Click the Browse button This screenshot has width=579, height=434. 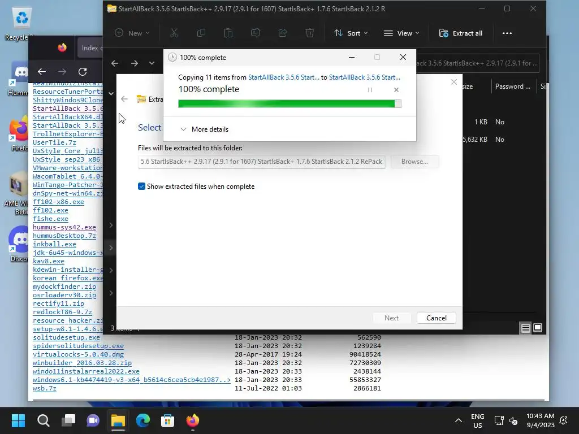pyautogui.click(x=414, y=162)
